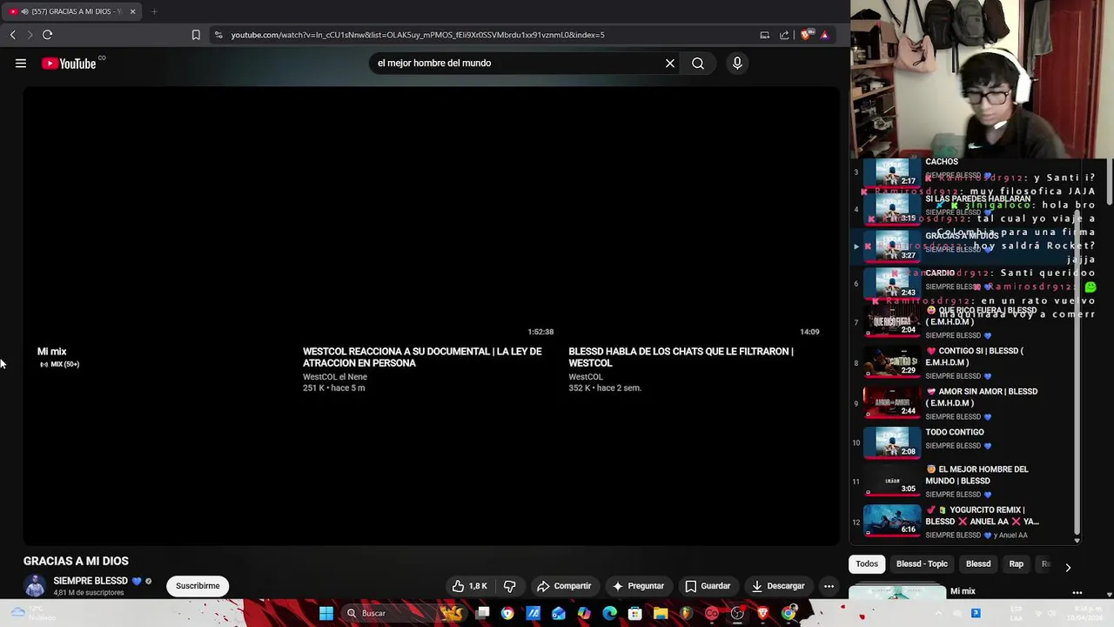Clear the search box text
1114x627 pixels.
(670, 63)
